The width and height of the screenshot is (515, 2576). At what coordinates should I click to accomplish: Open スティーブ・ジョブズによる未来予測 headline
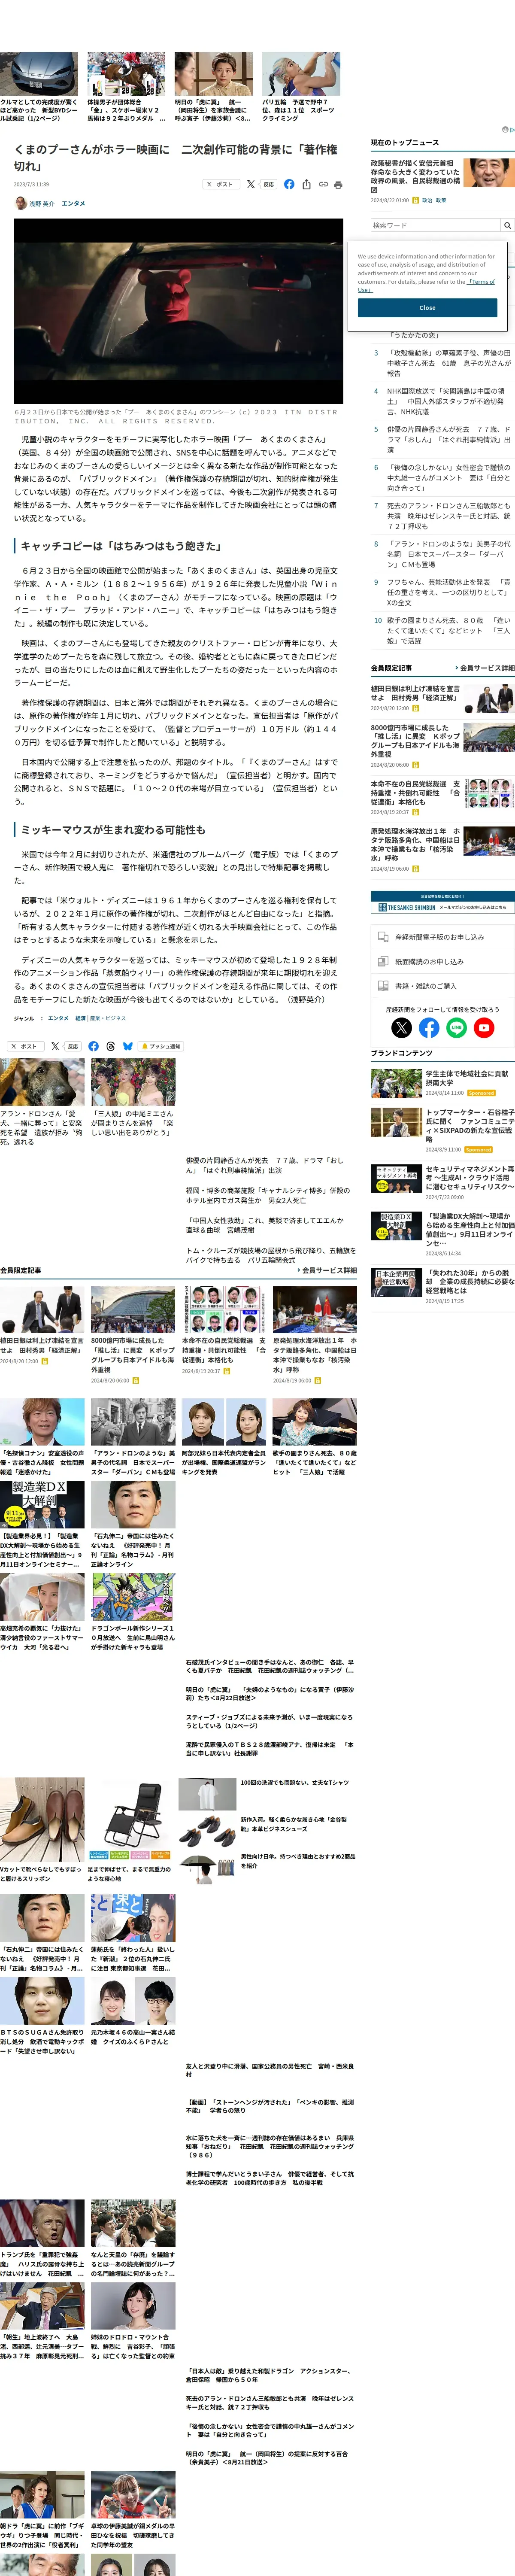pyautogui.click(x=270, y=1721)
